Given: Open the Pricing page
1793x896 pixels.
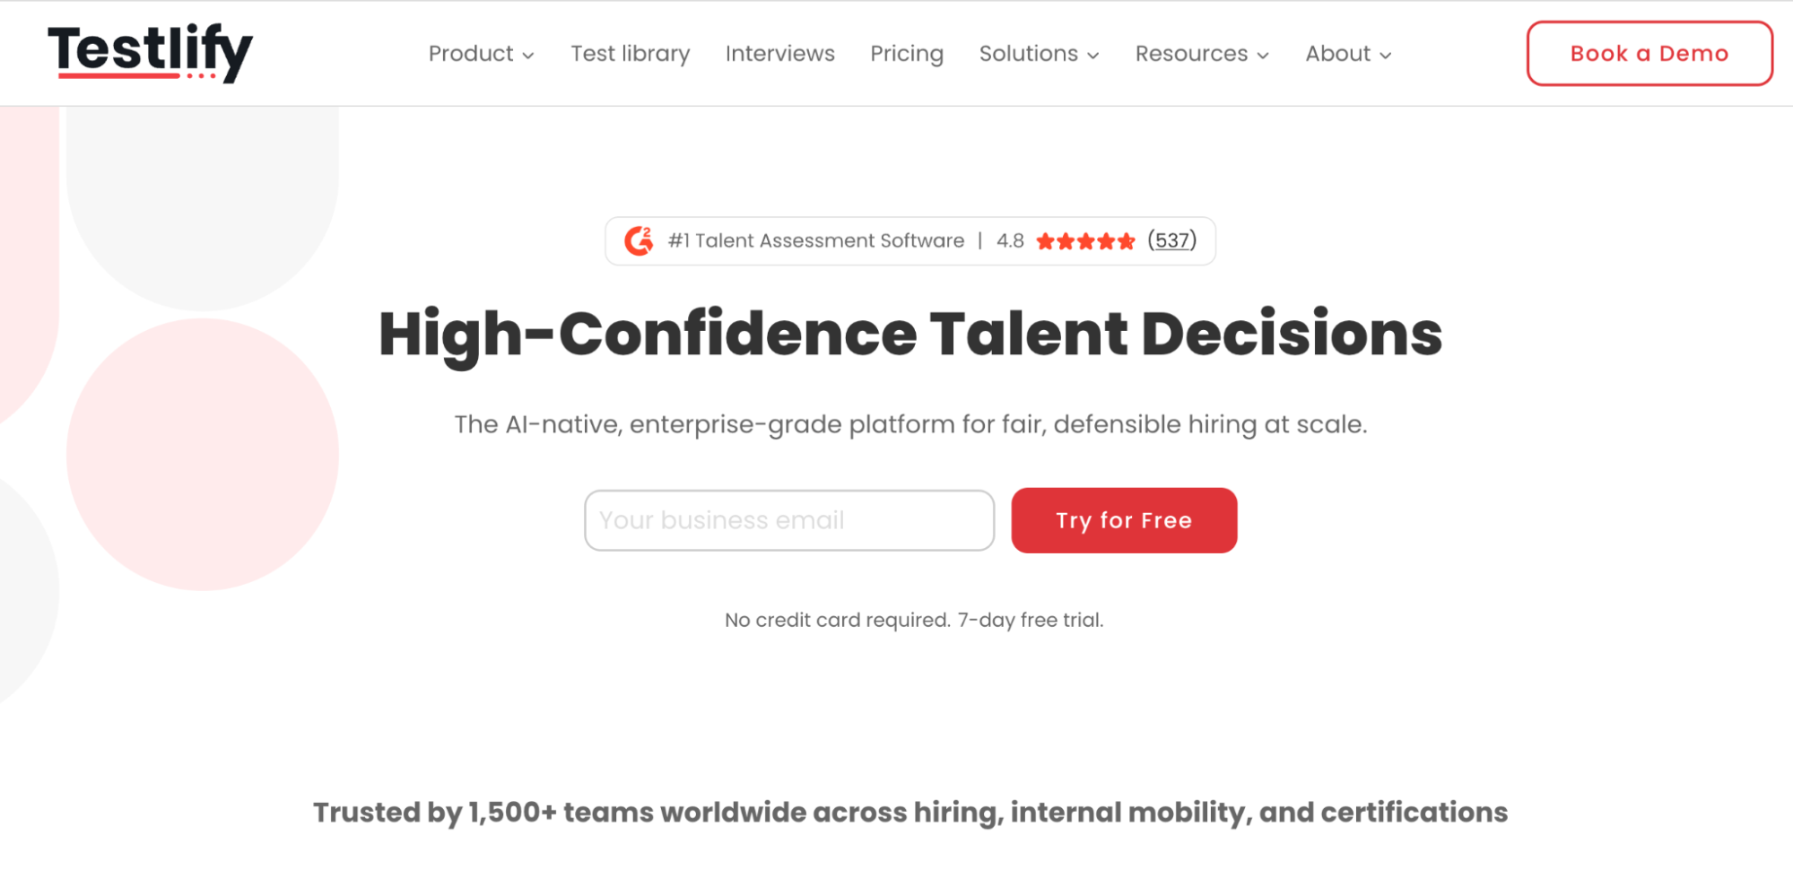Looking at the screenshot, I should (x=907, y=54).
